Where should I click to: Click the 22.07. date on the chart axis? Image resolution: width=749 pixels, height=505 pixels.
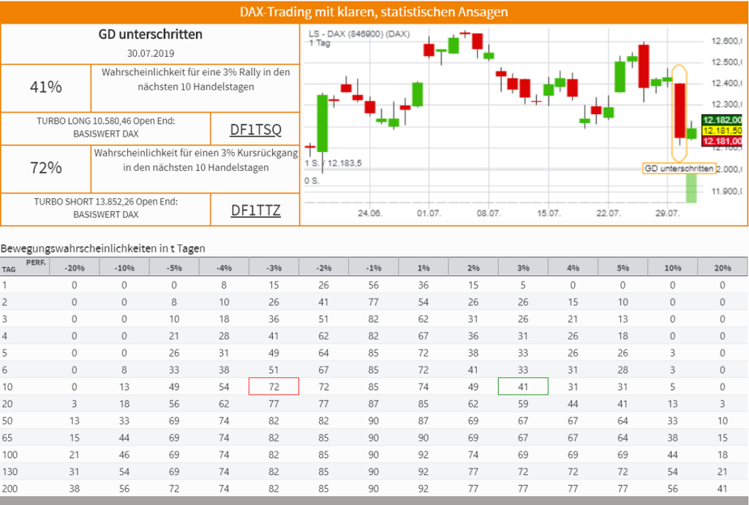608,213
